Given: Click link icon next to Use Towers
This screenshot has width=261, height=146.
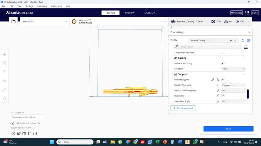Looking at the screenshot, I should pos(218,96).
